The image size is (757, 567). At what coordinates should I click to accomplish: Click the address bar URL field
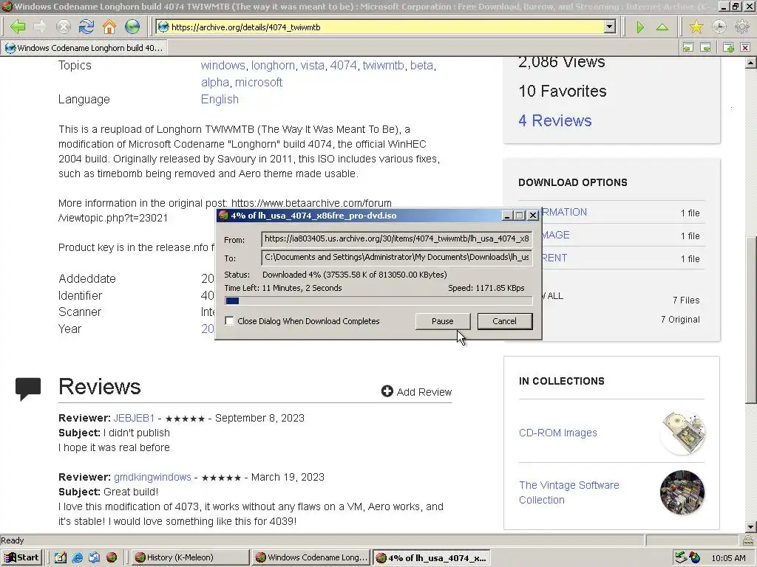tap(387, 27)
